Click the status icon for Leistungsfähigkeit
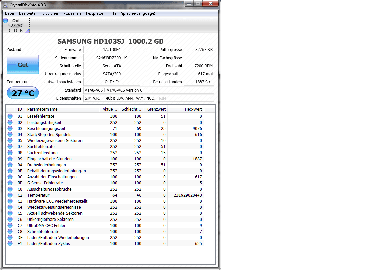 pyautogui.click(x=10, y=122)
